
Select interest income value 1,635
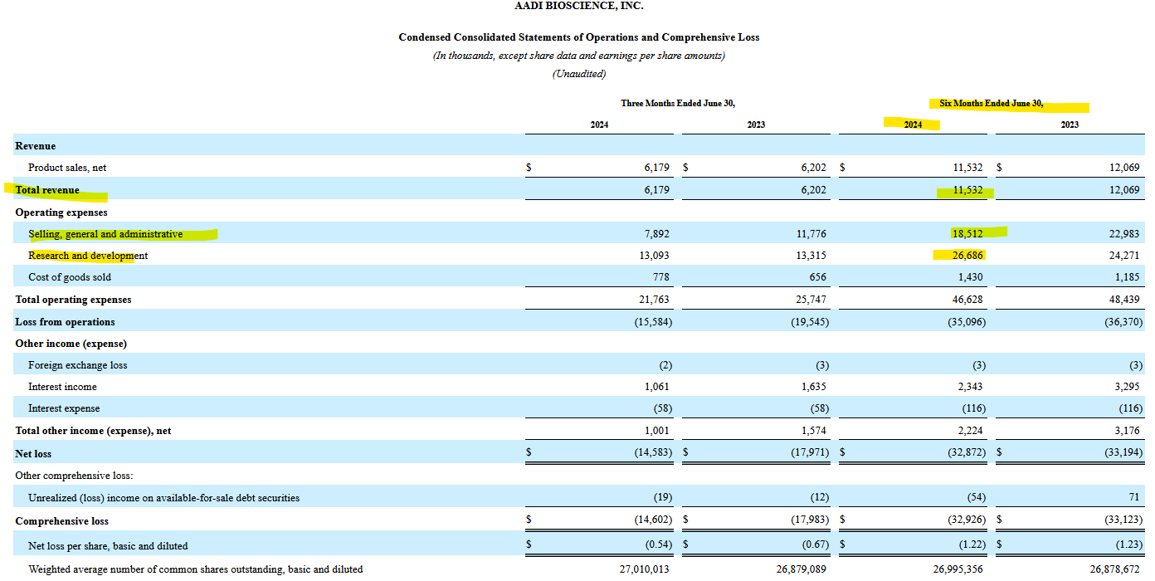tap(813, 387)
